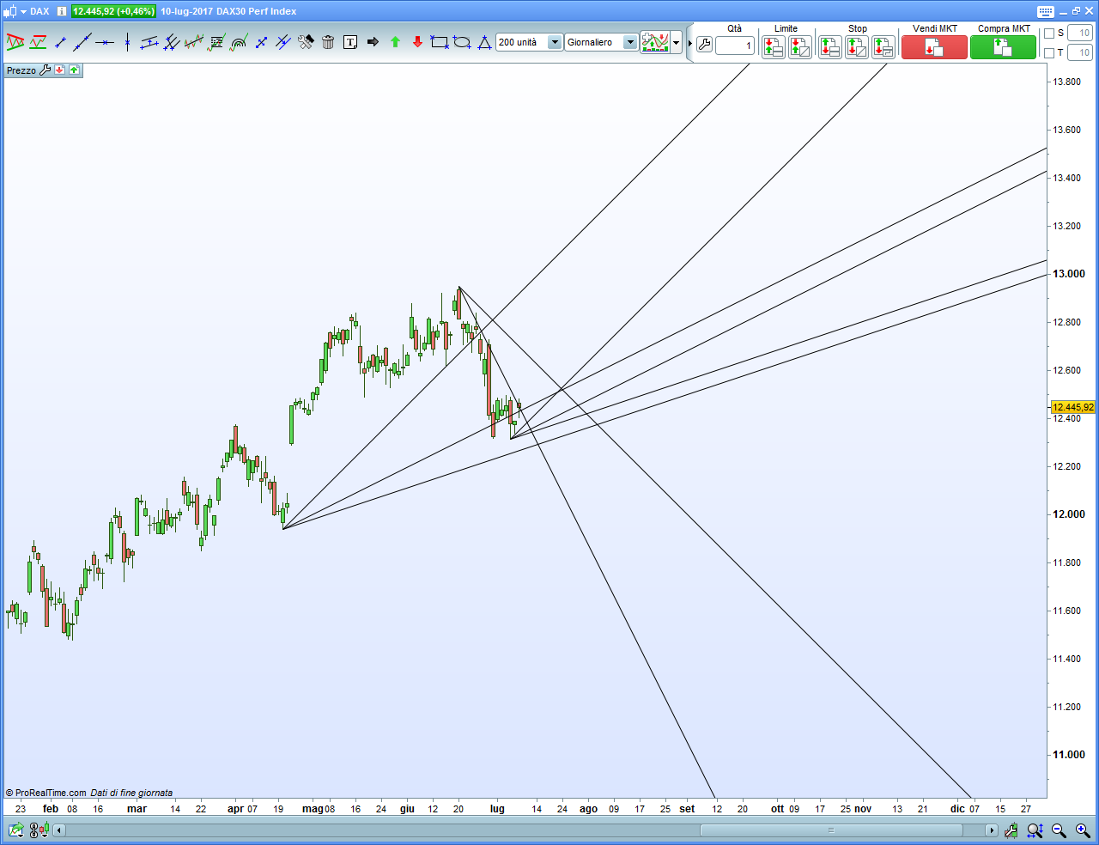1099x845 pixels.
Task: Click the red Vendi MKT button
Action: tap(934, 47)
